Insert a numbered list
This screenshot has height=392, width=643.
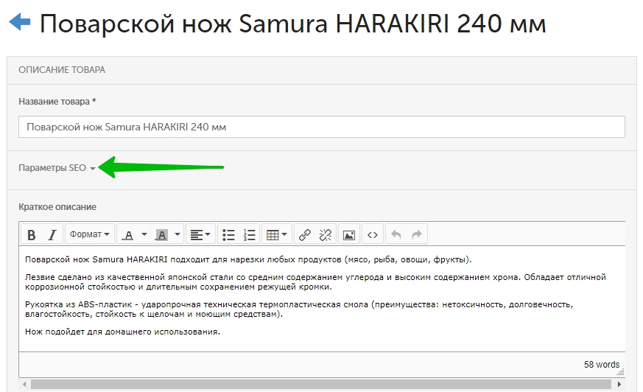[250, 235]
